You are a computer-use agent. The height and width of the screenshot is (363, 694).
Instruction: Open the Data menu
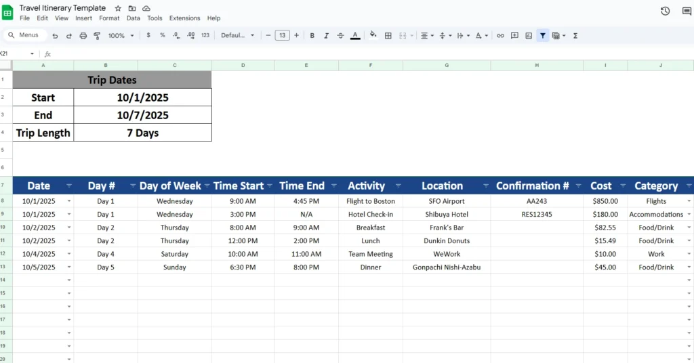pos(134,18)
